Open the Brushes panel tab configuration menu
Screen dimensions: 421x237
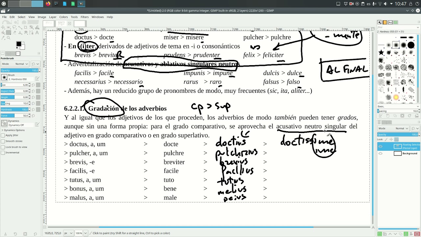[419, 22]
